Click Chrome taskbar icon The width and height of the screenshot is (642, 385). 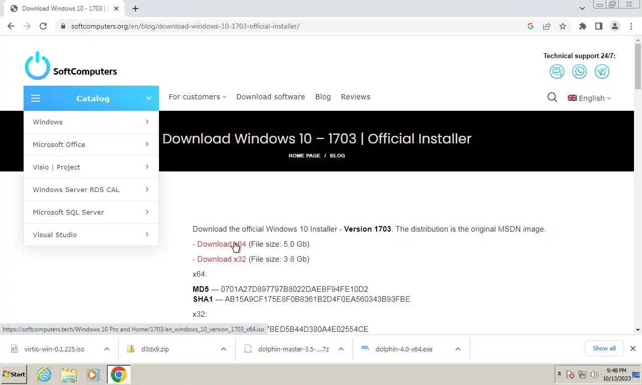coord(119,374)
